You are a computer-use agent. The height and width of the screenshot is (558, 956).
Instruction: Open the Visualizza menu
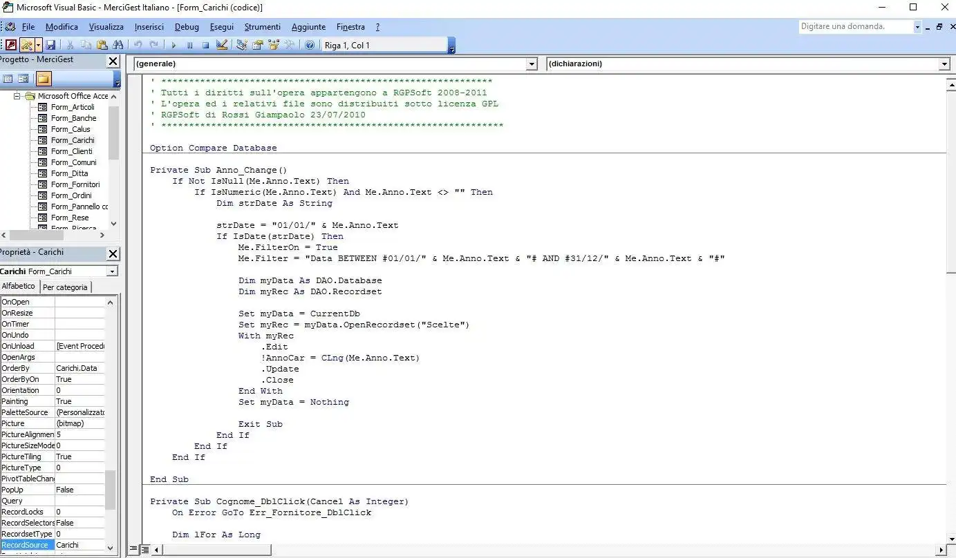coord(106,27)
